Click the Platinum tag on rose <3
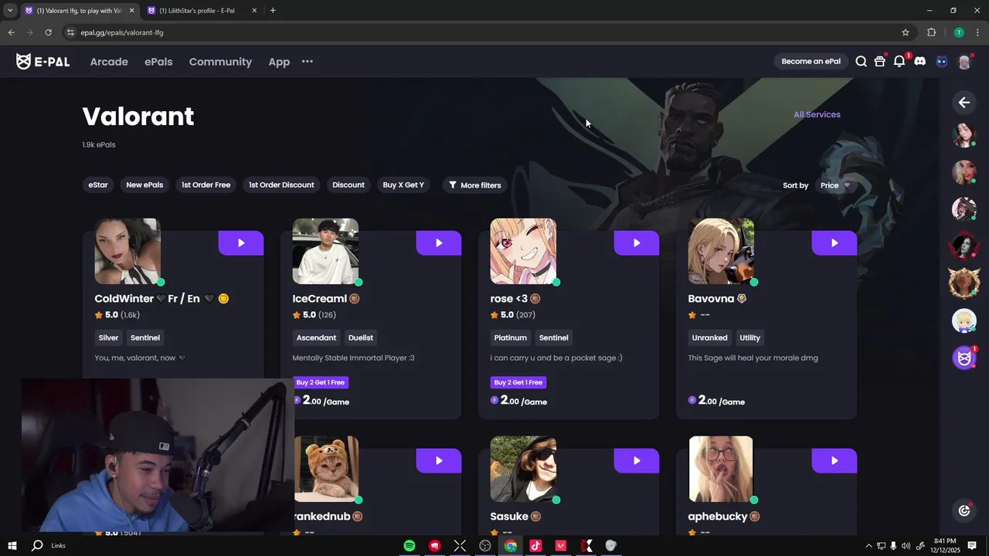Image resolution: width=989 pixels, height=556 pixels. pos(511,337)
